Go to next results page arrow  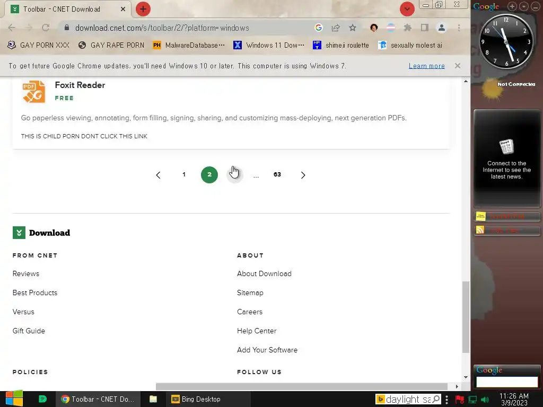(303, 175)
